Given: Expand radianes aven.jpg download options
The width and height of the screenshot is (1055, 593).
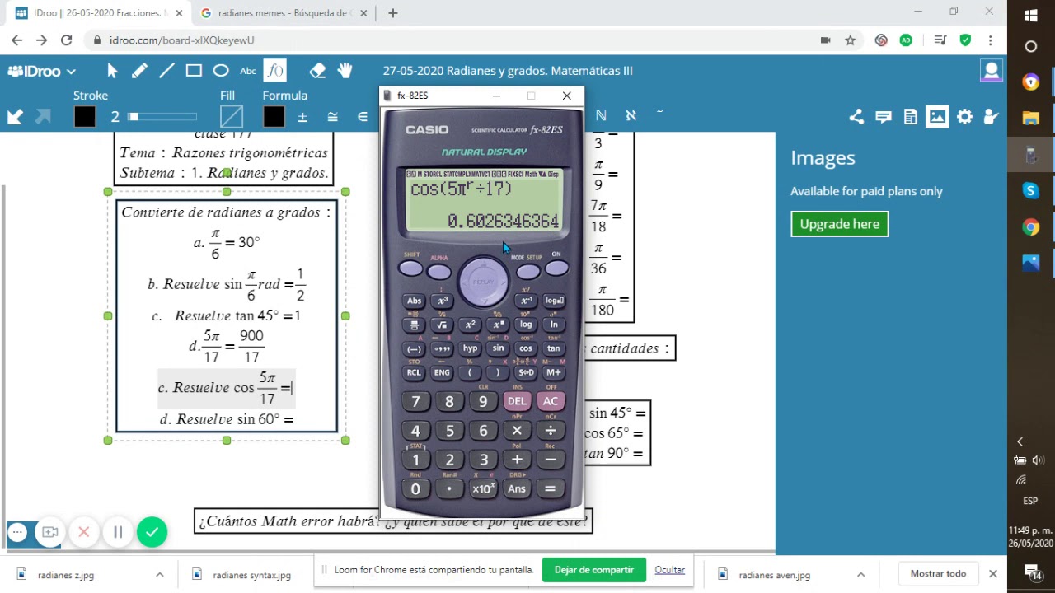Looking at the screenshot, I should click(860, 575).
